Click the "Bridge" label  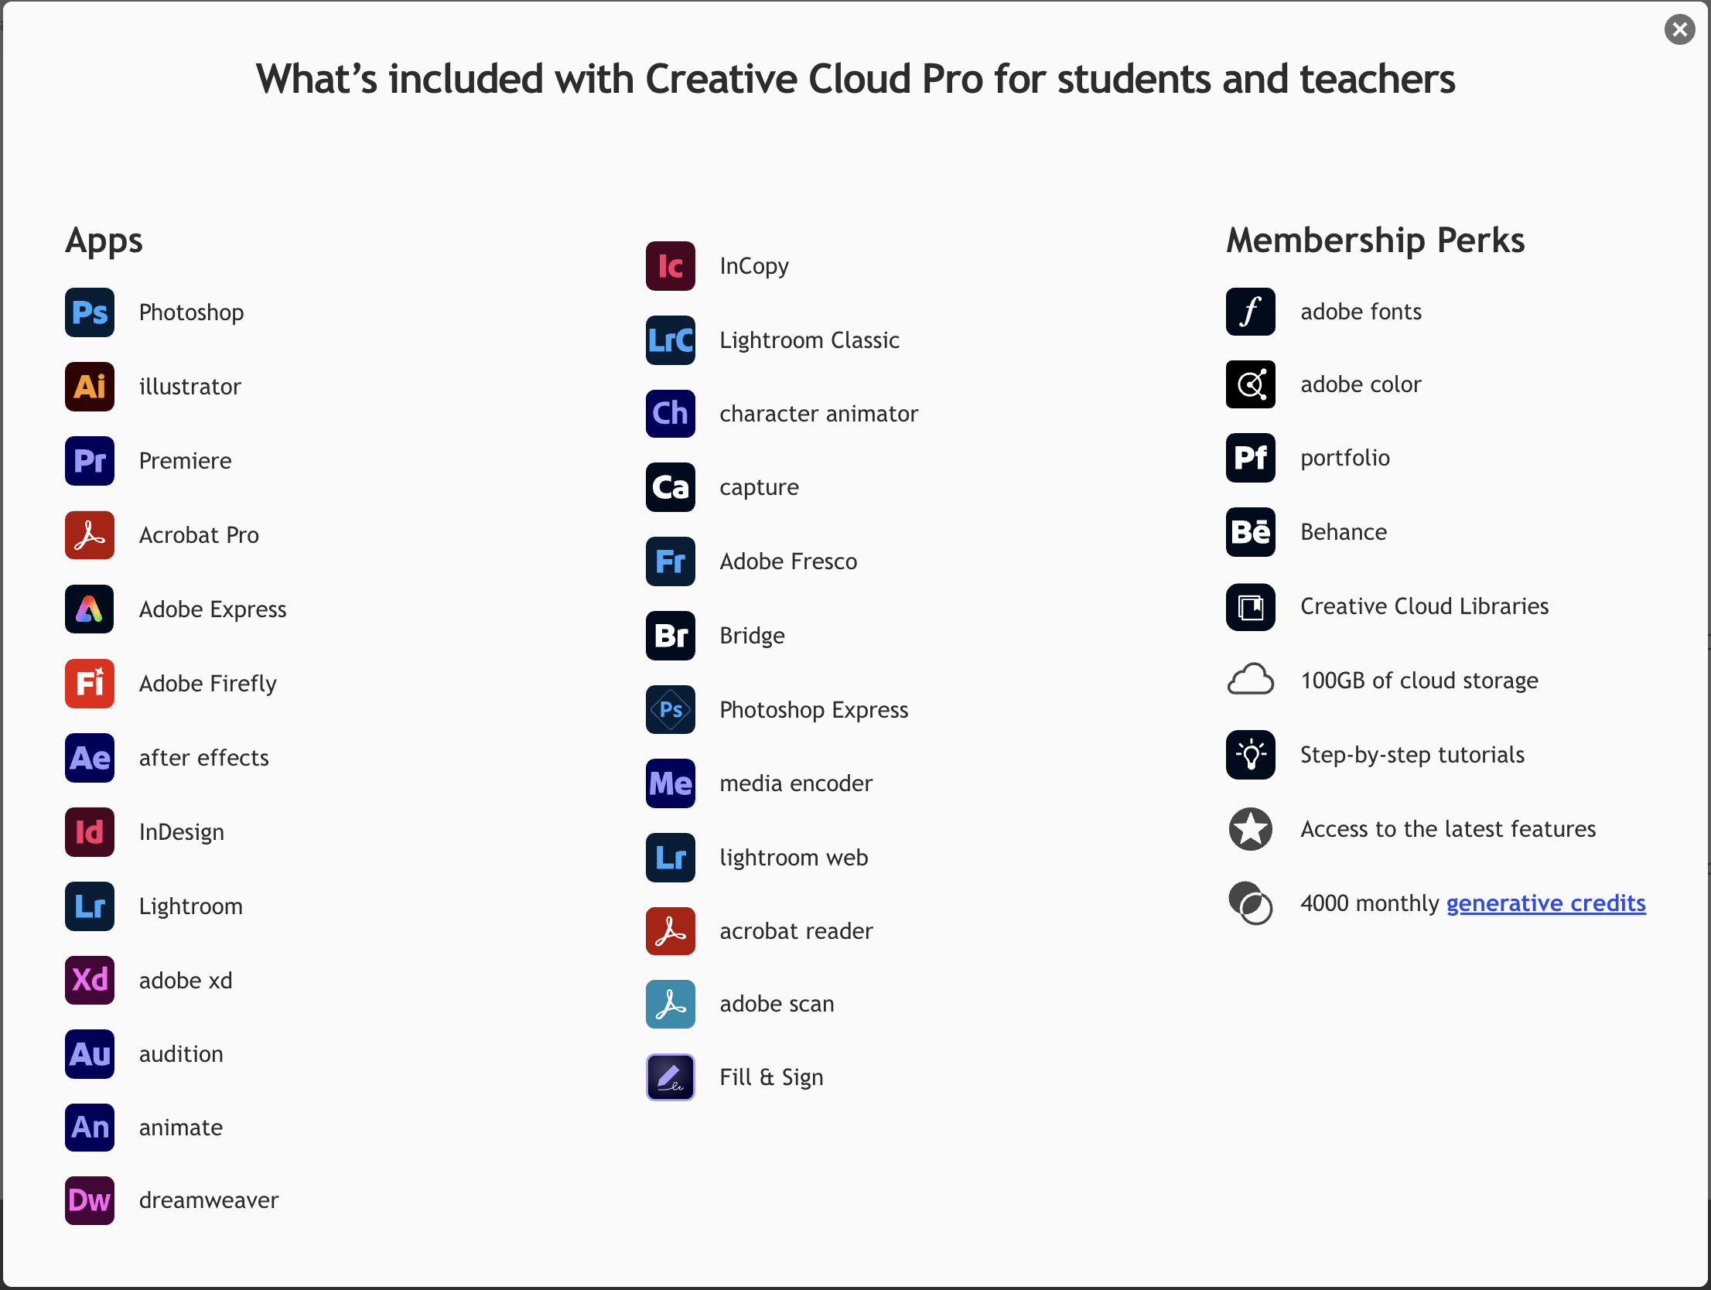pyautogui.click(x=752, y=636)
